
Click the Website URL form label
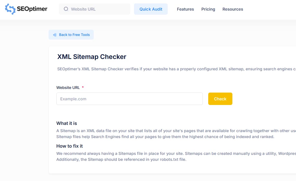tap(68, 87)
